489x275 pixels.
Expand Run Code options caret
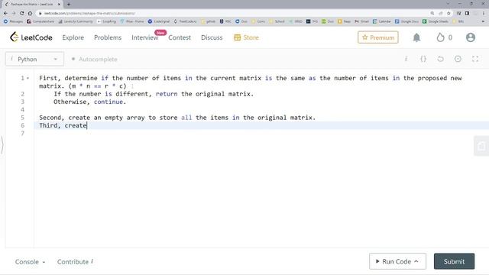point(416,261)
